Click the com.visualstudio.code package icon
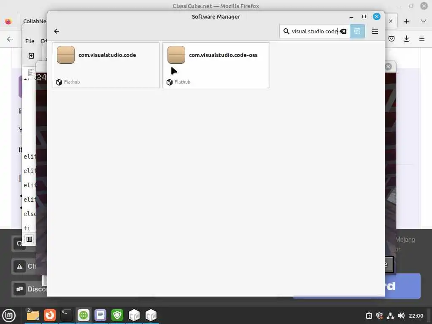Viewport: 432px width, 324px height. coord(65,55)
